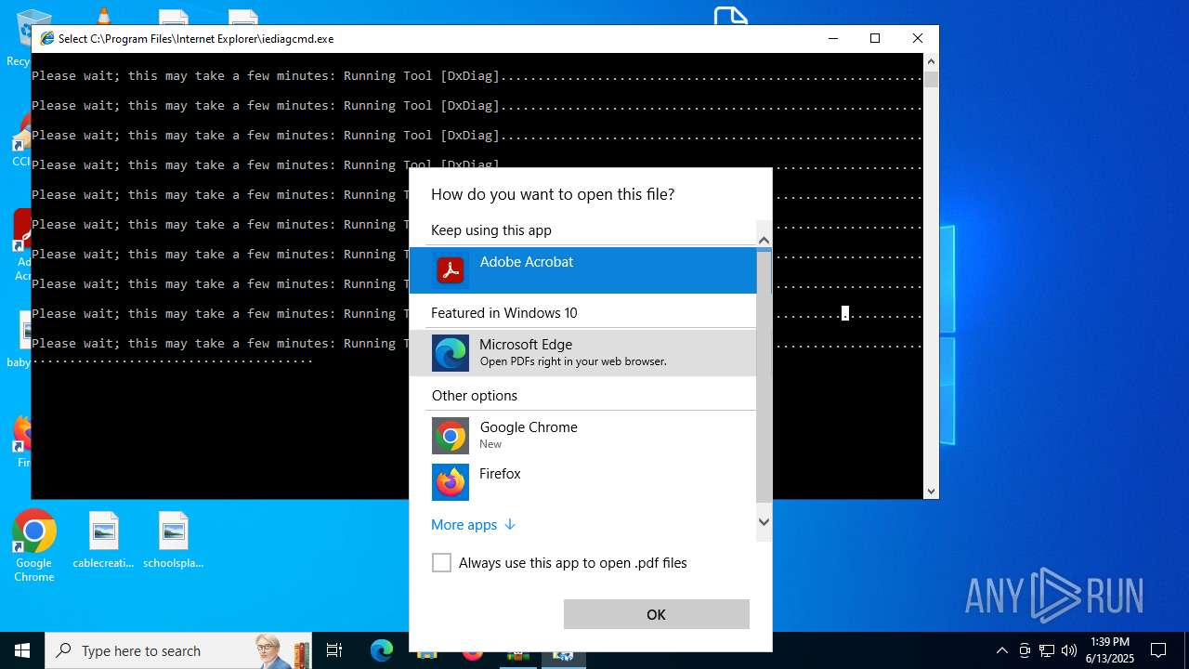The image size is (1189, 669).
Task: Pick Google Chrome in Other options
Action: [582, 436]
